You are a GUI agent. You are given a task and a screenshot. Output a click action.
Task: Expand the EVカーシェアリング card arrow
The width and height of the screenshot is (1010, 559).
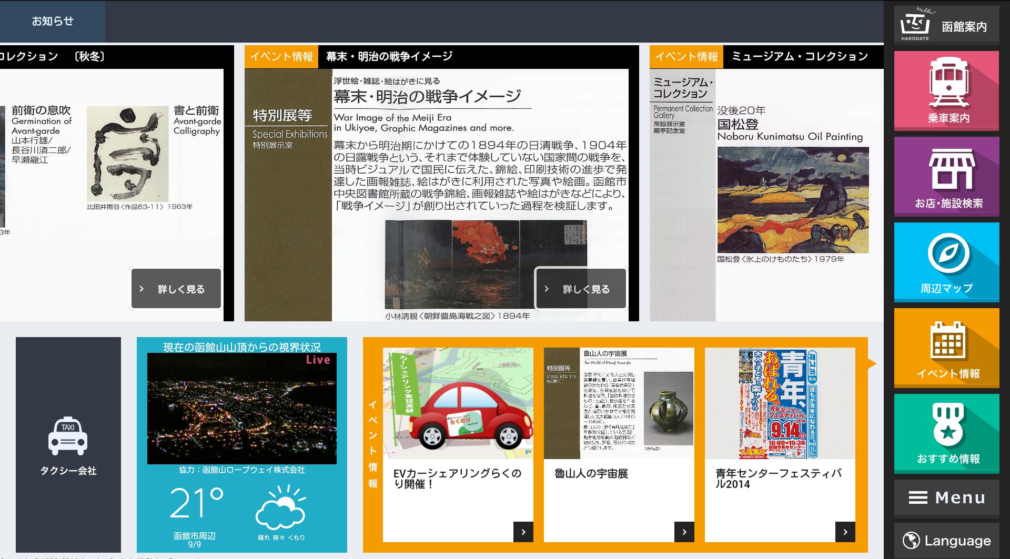click(523, 532)
